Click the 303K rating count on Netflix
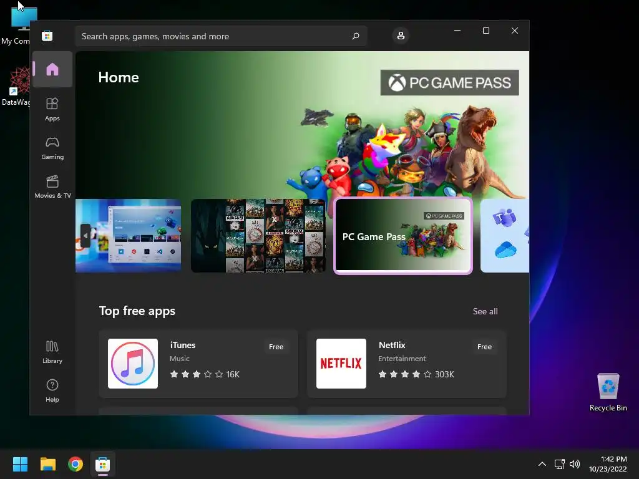Screen dimensions: 639x479 click(444, 374)
